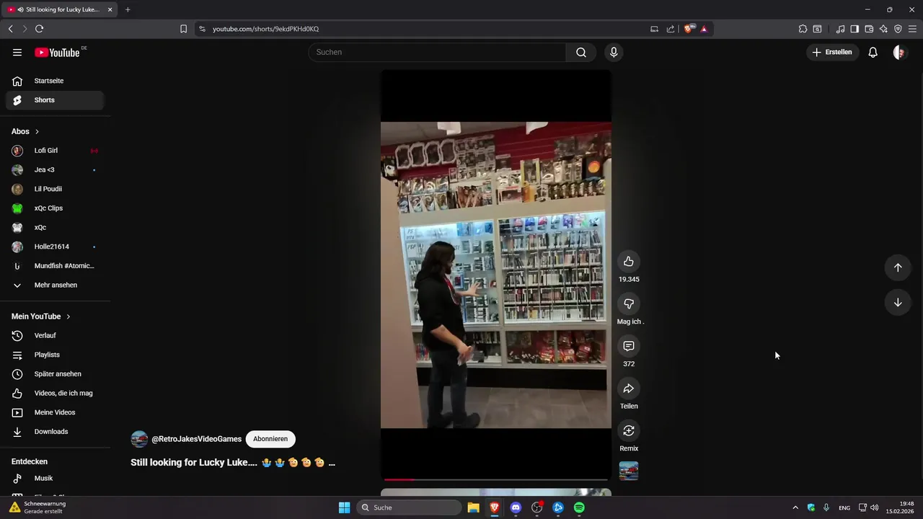Screen dimensions: 923x519
Task: Open the notifications bell
Action: 873,52
